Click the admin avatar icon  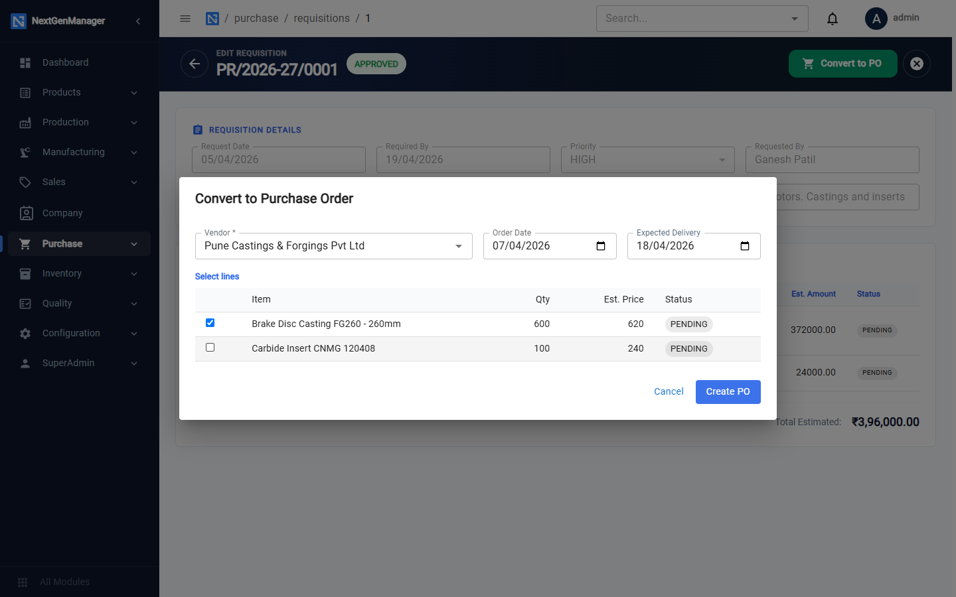[x=876, y=19]
